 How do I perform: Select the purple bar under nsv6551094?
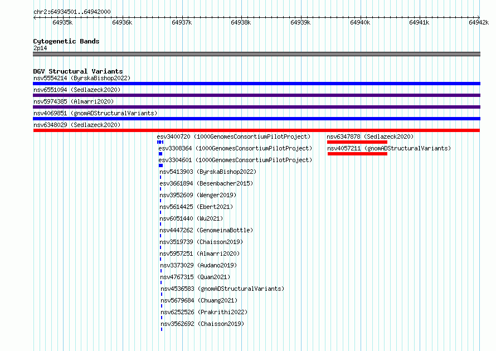(x=256, y=95)
